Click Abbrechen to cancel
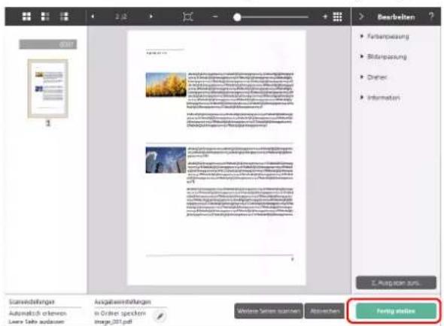 click(x=325, y=311)
